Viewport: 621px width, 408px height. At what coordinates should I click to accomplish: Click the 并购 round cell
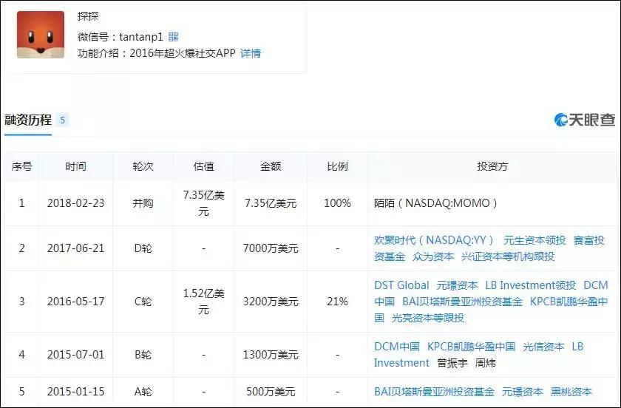(143, 203)
